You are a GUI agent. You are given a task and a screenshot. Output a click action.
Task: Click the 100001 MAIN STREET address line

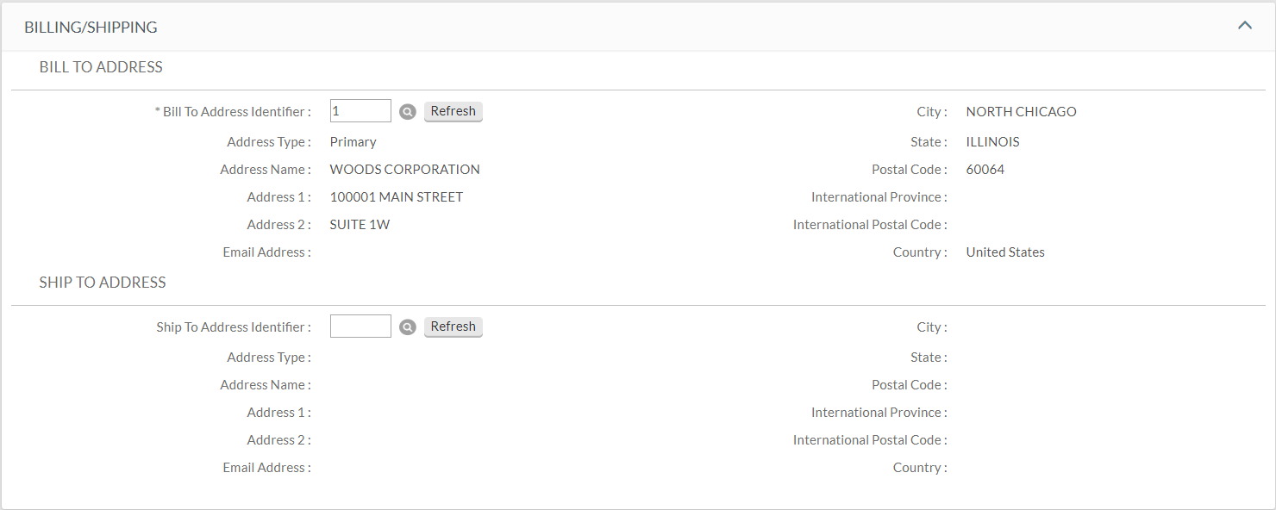[x=396, y=197]
